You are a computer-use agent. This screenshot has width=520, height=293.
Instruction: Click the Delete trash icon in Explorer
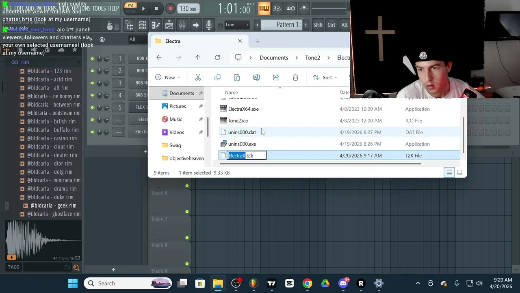click(295, 77)
